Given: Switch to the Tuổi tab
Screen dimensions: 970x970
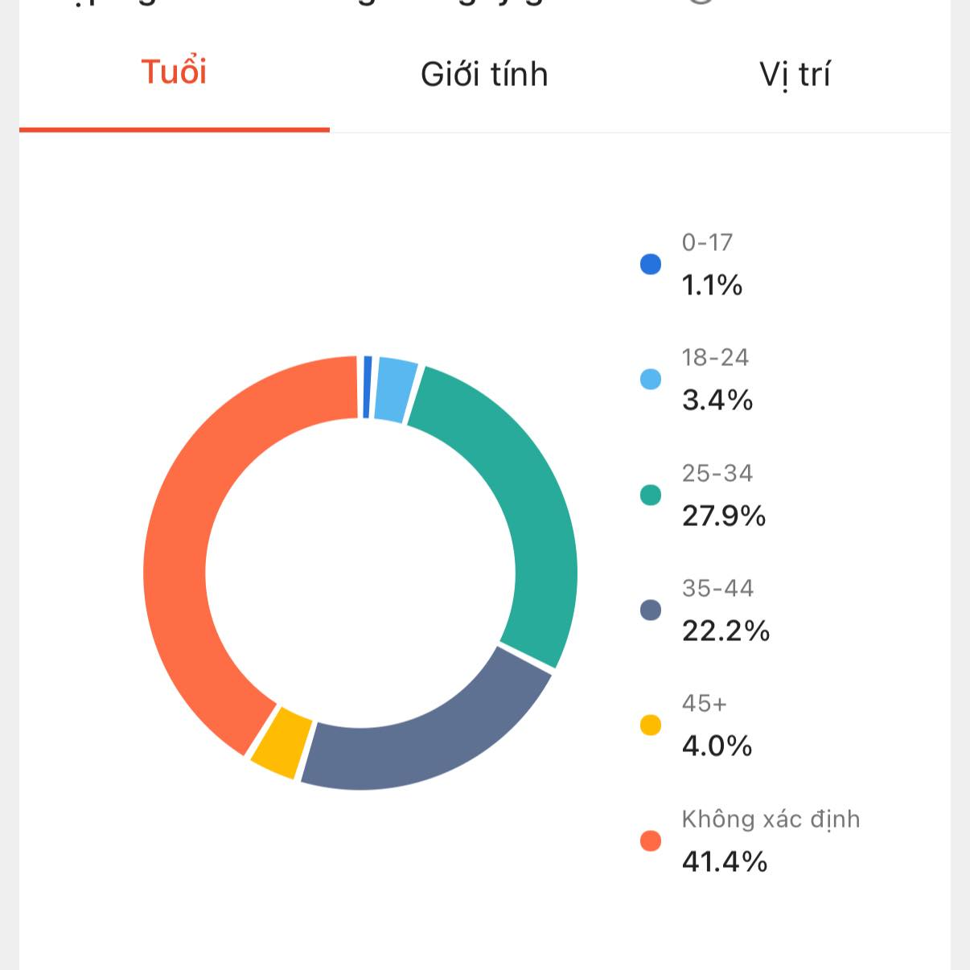Looking at the screenshot, I should pyautogui.click(x=174, y=72).
